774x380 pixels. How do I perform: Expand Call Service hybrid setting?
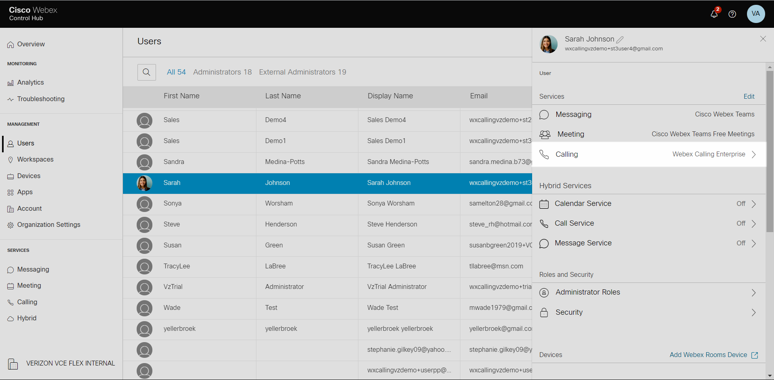753,224
